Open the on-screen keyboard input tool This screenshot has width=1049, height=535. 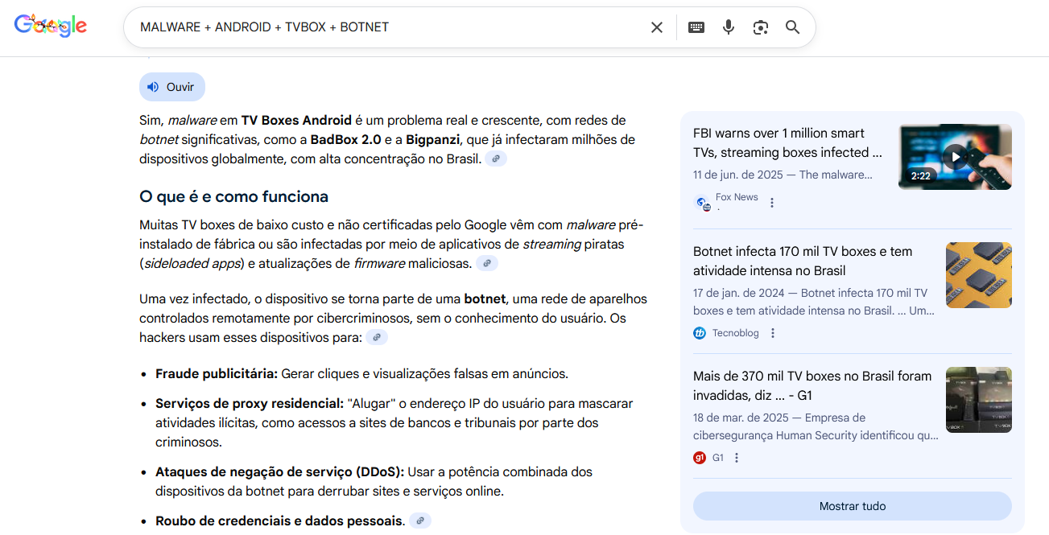point(696,27)
